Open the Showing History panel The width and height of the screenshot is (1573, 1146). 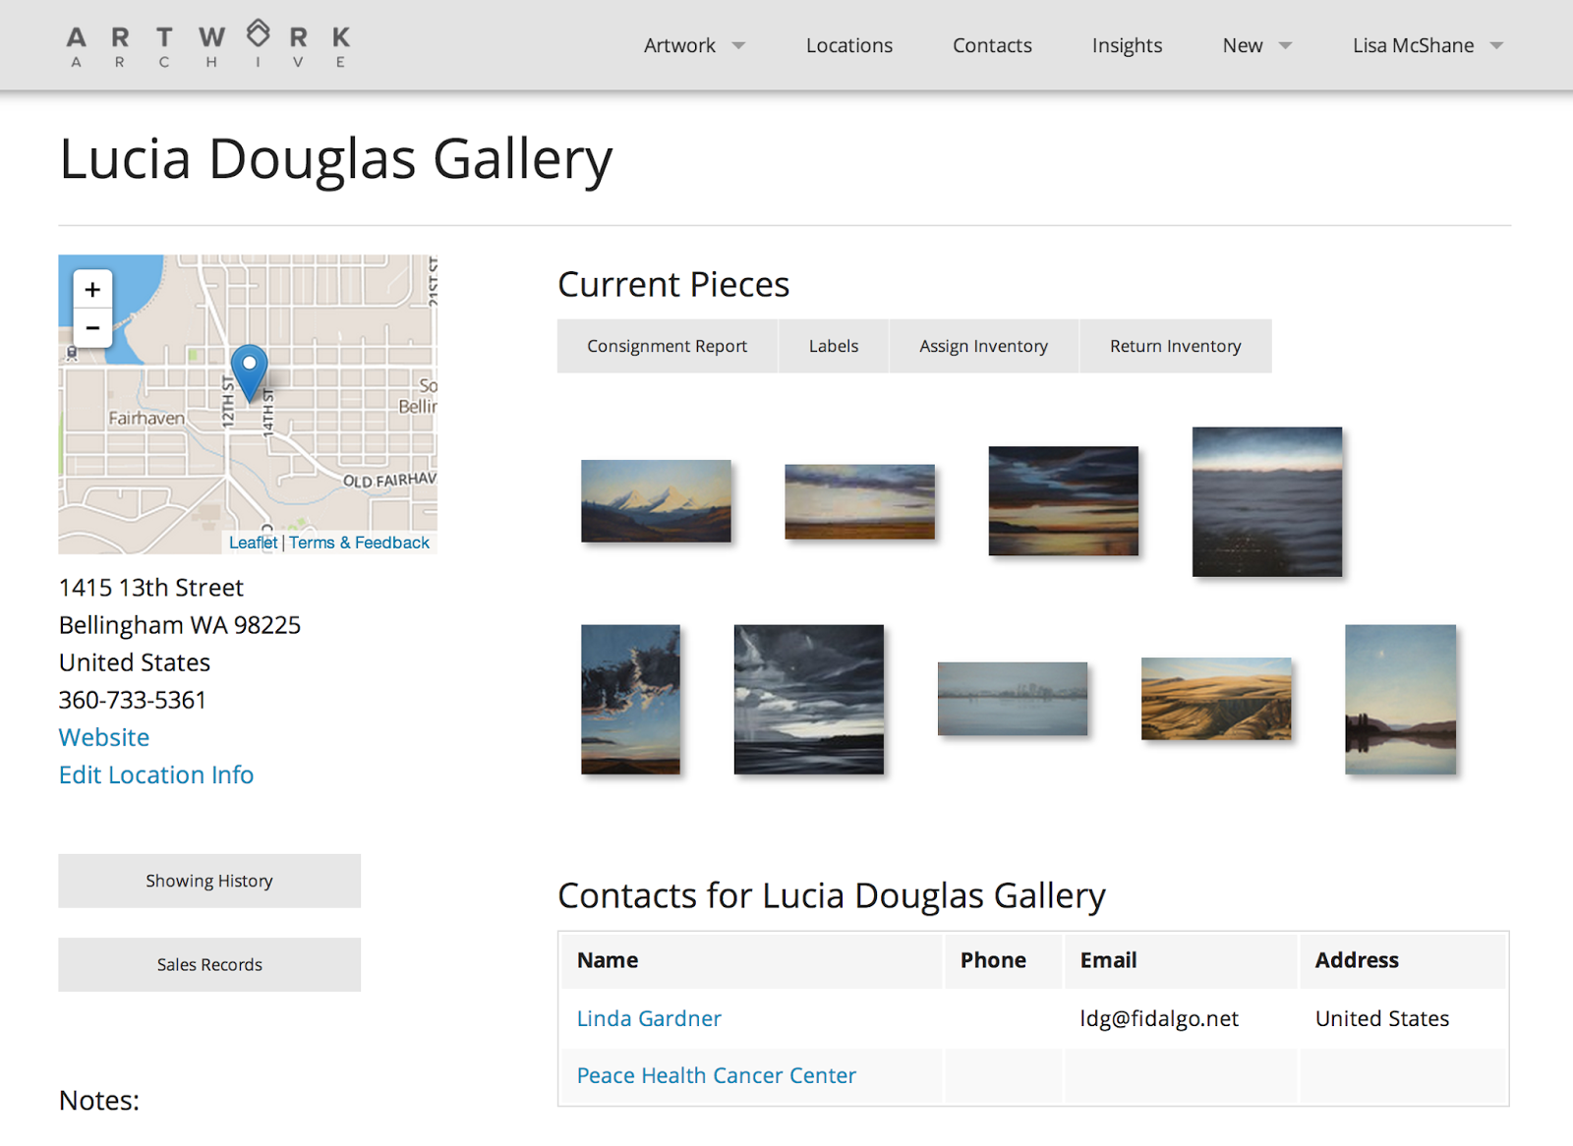pos(208,881)
